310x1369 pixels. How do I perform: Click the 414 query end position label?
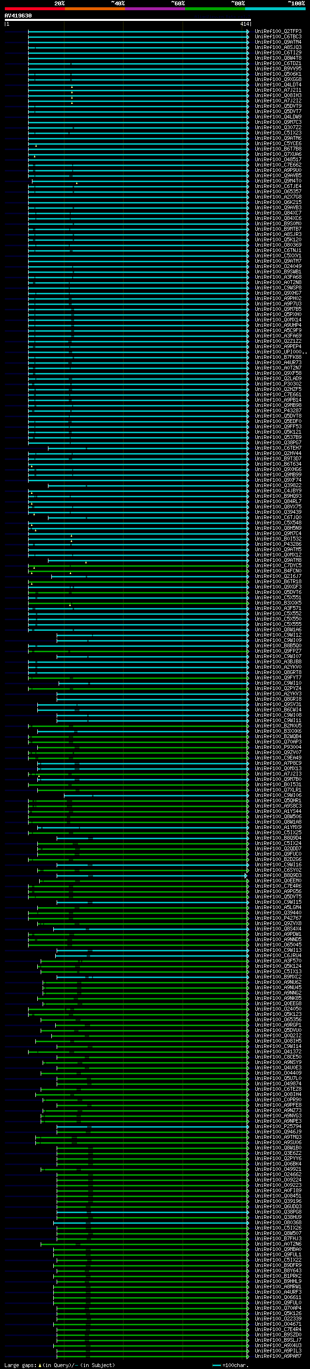(x=244, y=24)
